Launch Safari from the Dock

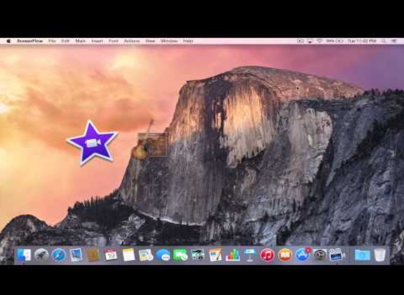(x=59, y=255)
